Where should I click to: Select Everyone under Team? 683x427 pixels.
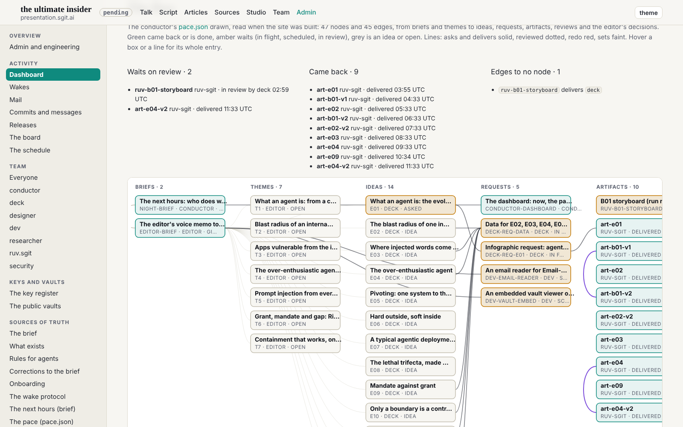click(x=53, y=178)
